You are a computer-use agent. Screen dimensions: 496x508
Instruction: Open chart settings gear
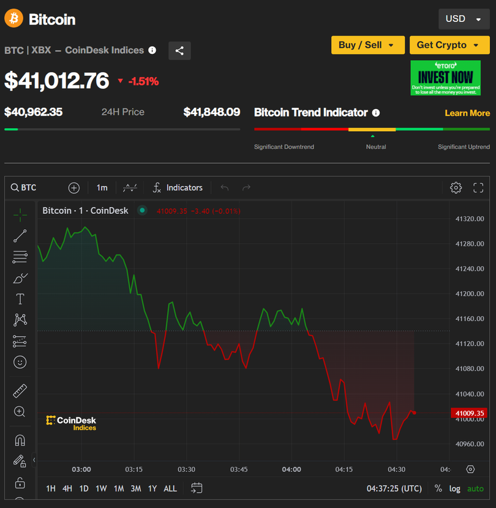tap(456, 188)
